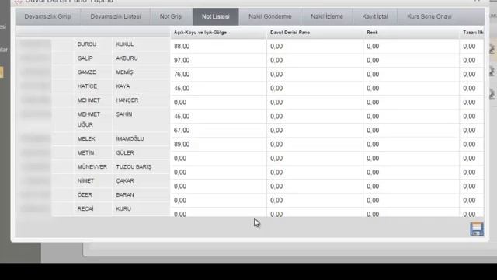The image size is (497, 280).
Task: Click the surname GÜLER
Action: click(125, 152)
